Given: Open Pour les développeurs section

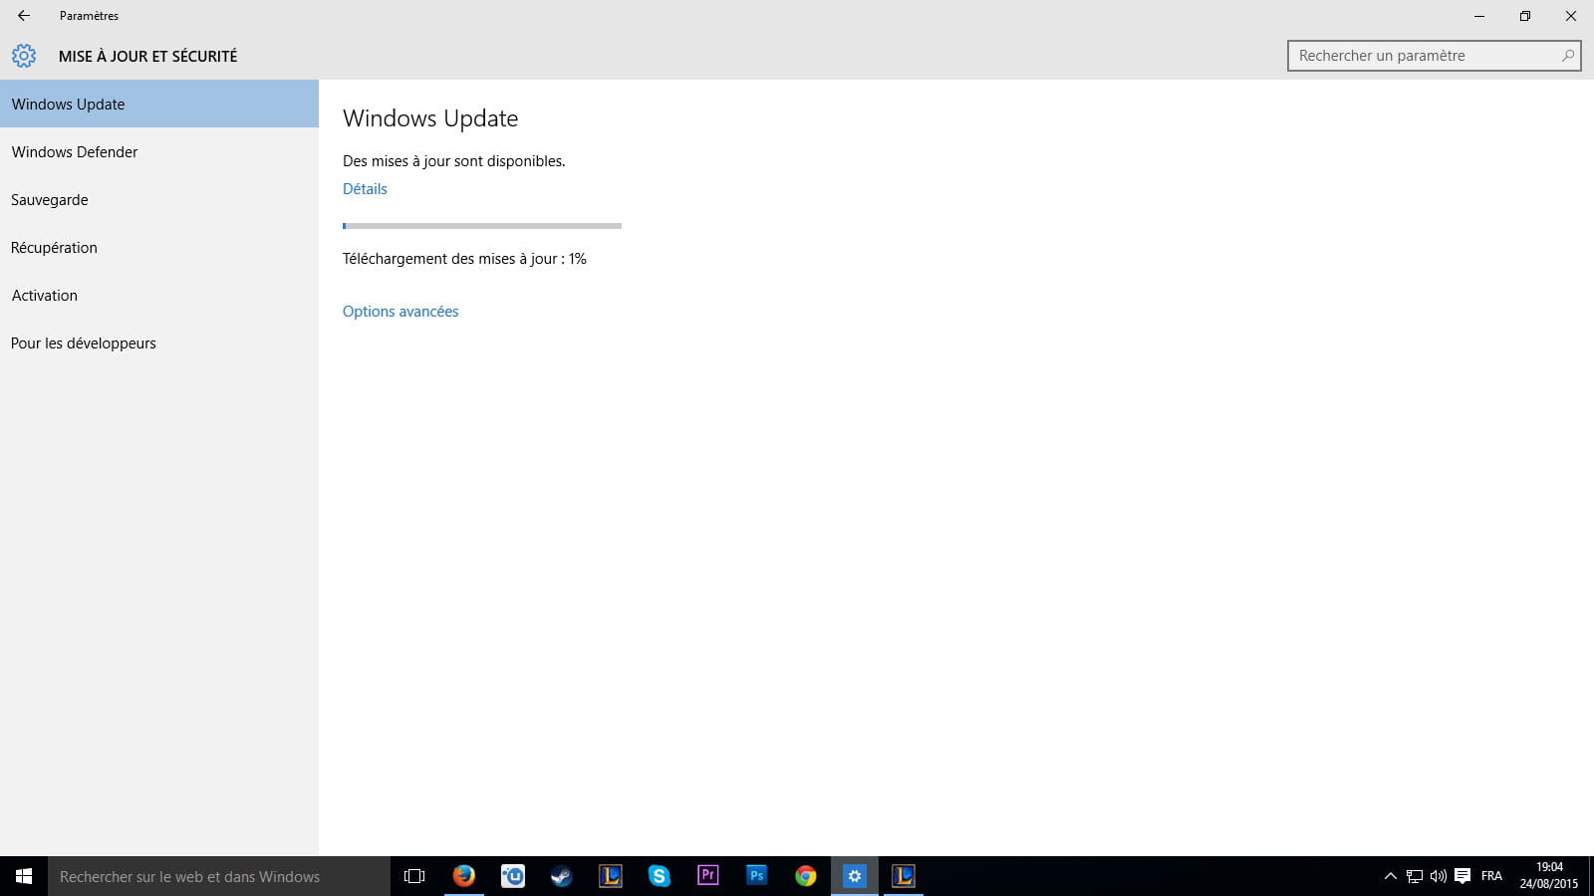Looking at the screenshot, I should [159, 342].
